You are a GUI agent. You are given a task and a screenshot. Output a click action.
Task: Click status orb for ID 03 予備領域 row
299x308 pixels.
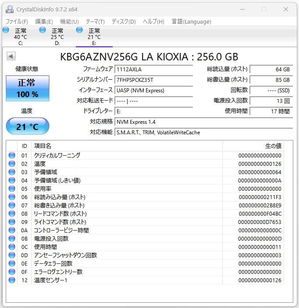[x=12, y=172]
